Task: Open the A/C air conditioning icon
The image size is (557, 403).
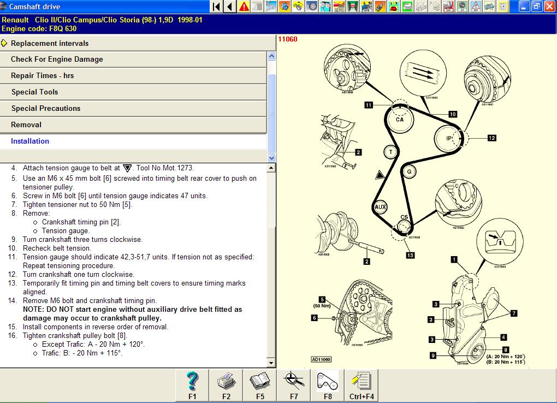Action: [x=462, y=7]
